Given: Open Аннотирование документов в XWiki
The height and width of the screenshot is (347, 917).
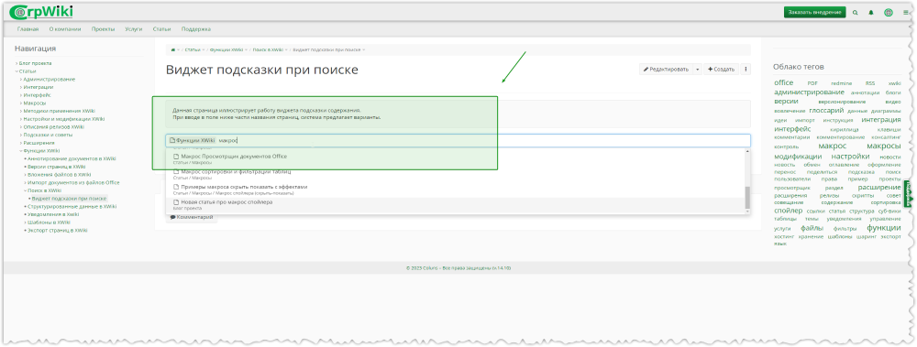Looking at the screenshot, I should pos(72,158).
